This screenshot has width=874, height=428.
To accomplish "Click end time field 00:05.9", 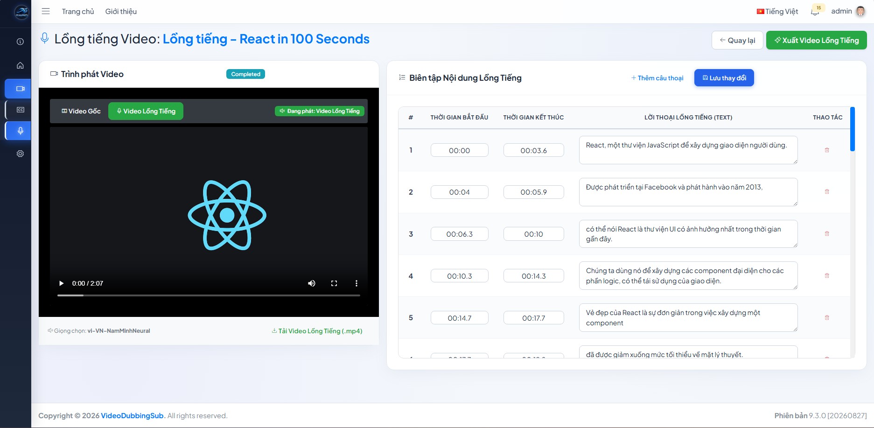I will point(534,192).
